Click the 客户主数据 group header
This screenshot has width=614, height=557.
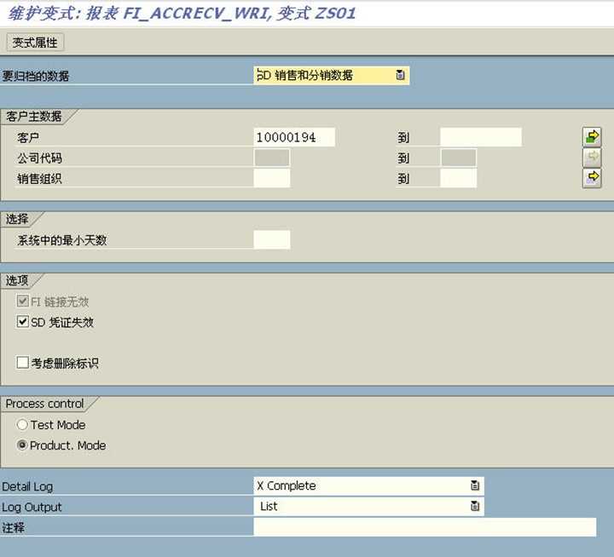click(x=33, y=116)
